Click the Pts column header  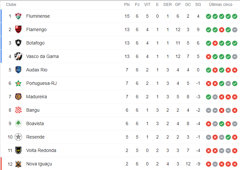127,5
